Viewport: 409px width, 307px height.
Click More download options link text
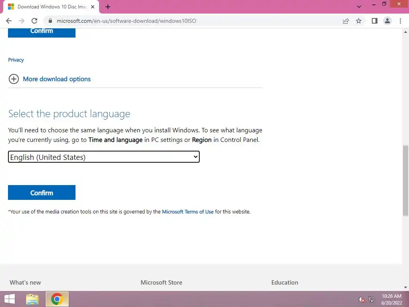click(57, 79)
